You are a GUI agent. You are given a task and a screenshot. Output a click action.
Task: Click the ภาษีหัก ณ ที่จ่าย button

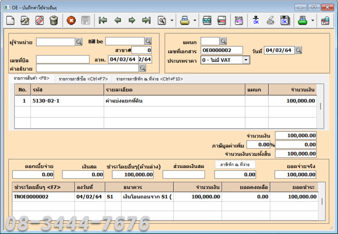[235, 165]
